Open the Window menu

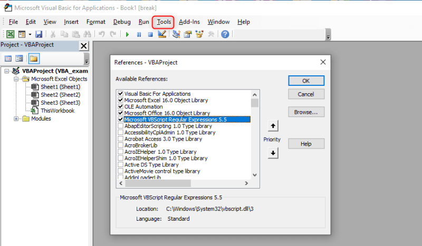(x=218, y=22)
